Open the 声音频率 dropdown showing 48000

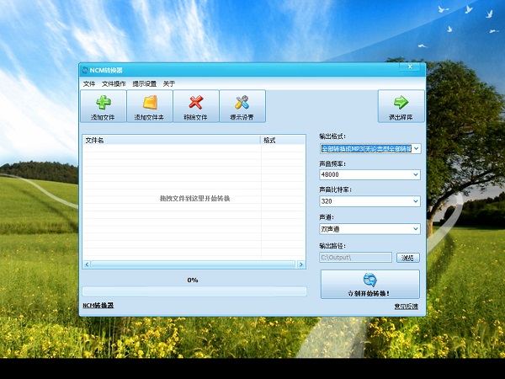pos(416,174)
